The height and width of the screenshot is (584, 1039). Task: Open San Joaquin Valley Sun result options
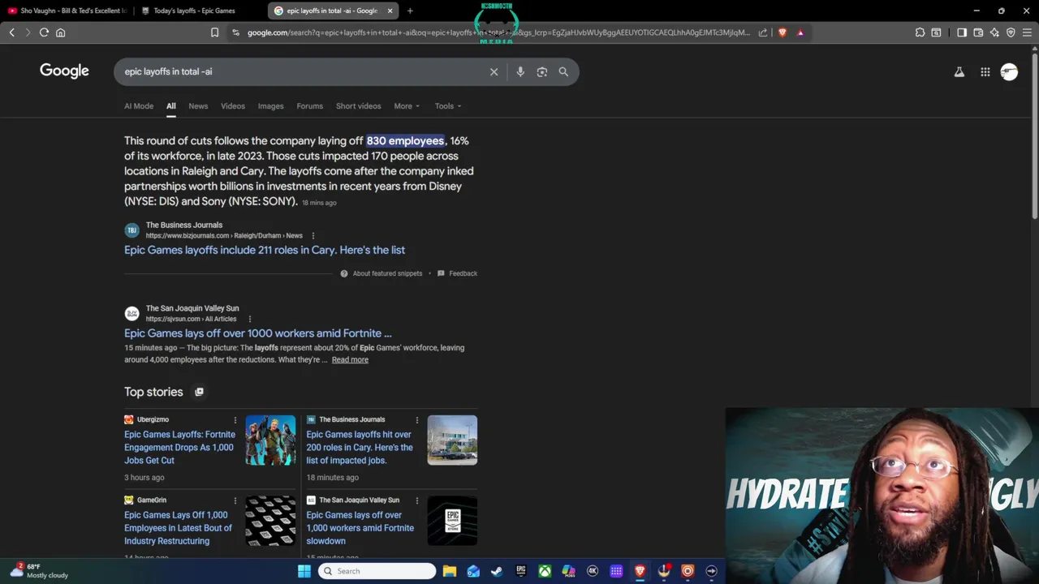point(249,319)
